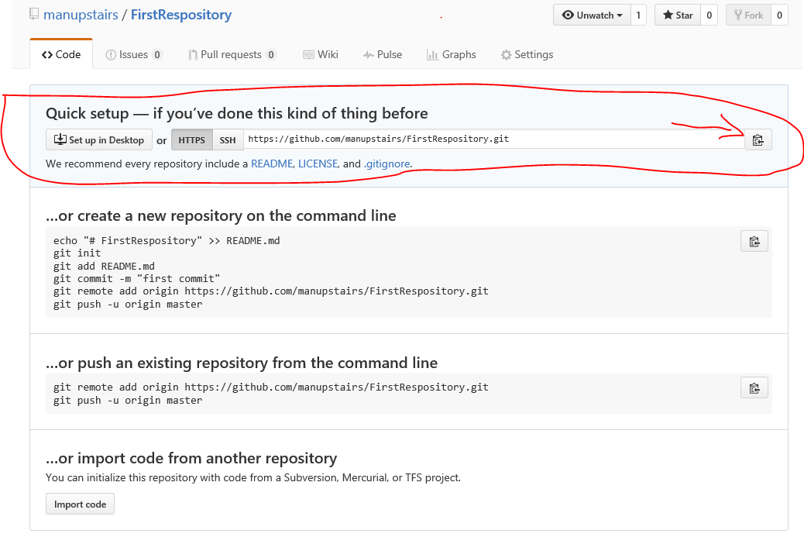View the stargazers count next to Star
Viewport: 804px width, 544px height.
(710, 15)
